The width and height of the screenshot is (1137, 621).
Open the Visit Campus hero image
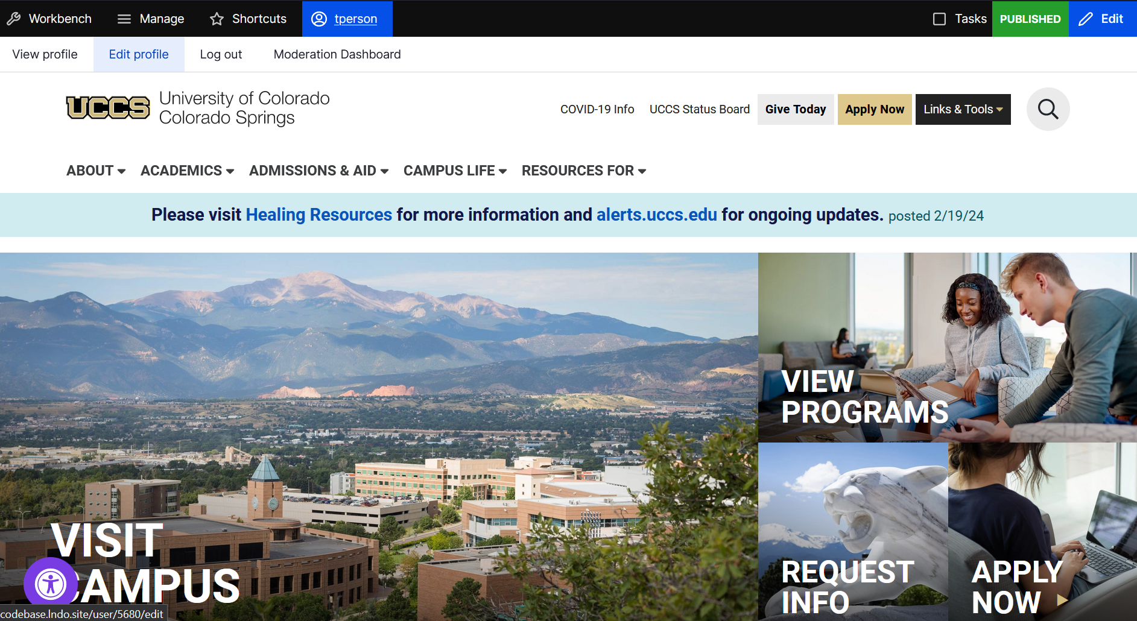coord(379,437)
